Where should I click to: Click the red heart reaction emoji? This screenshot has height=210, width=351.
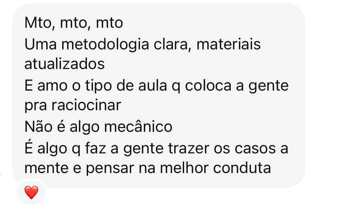coord(32,192)
